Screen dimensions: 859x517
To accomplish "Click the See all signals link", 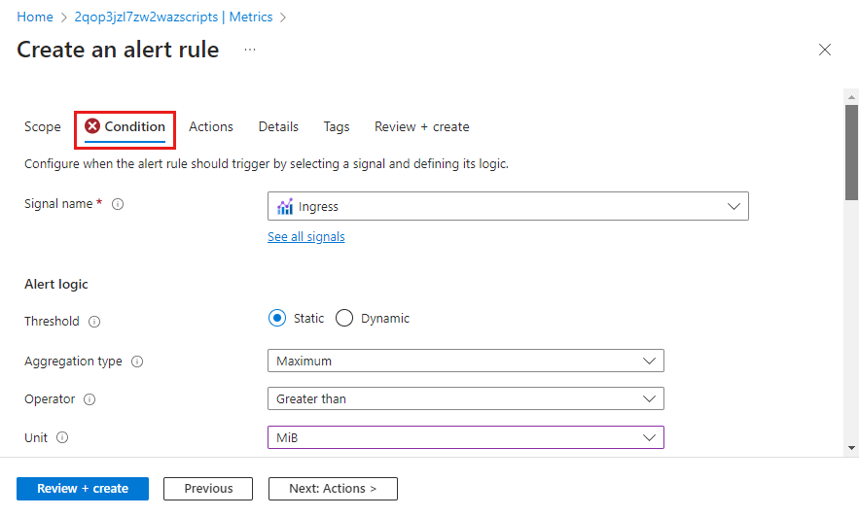I will (x=306, y=237).
